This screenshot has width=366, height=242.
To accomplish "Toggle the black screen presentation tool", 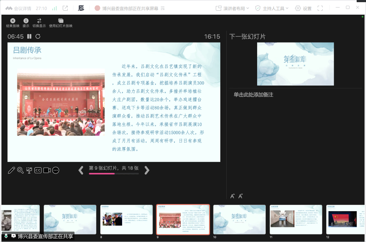I will coord(29,170).
